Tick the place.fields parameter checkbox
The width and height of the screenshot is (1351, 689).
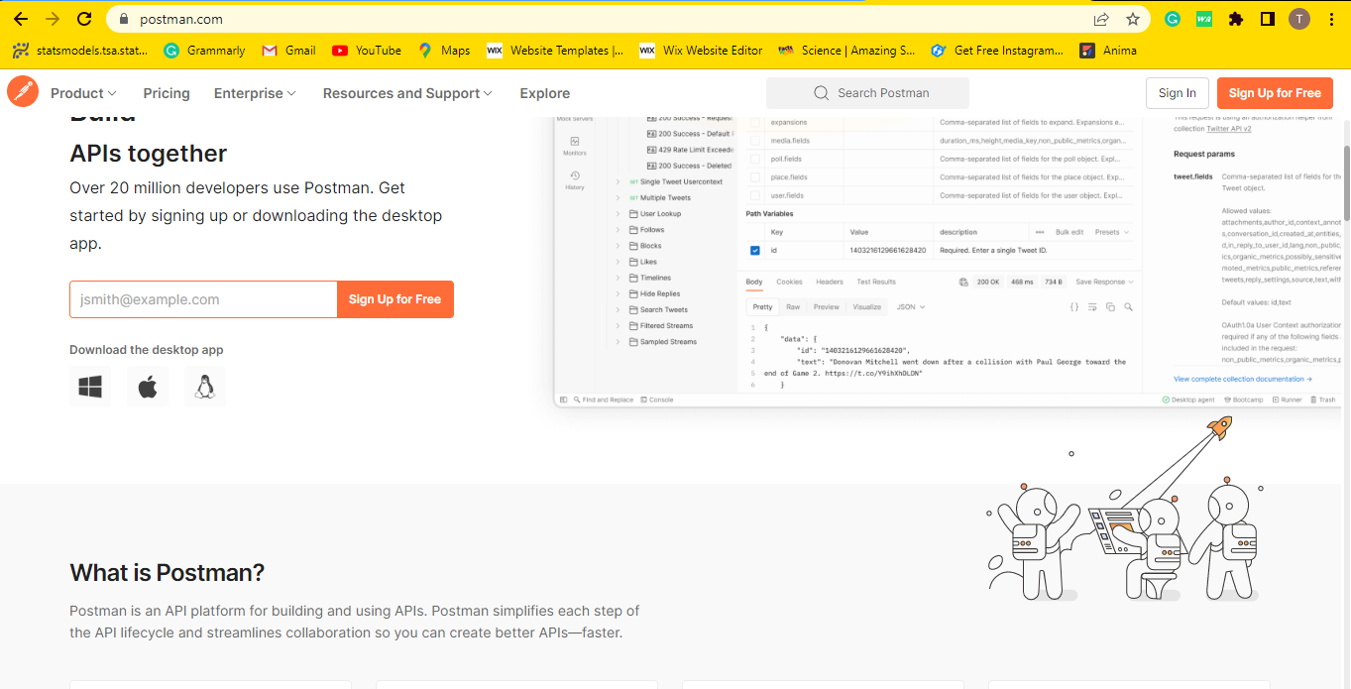[x=755, y=177]
